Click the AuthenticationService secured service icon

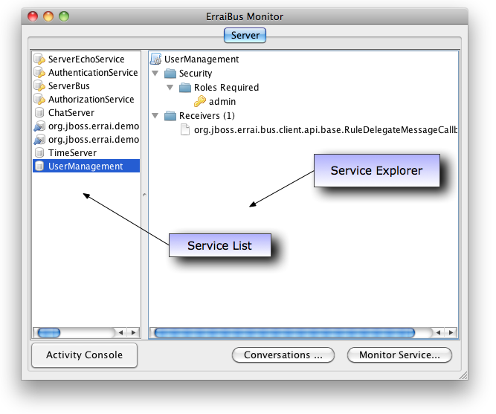(39, 72)
